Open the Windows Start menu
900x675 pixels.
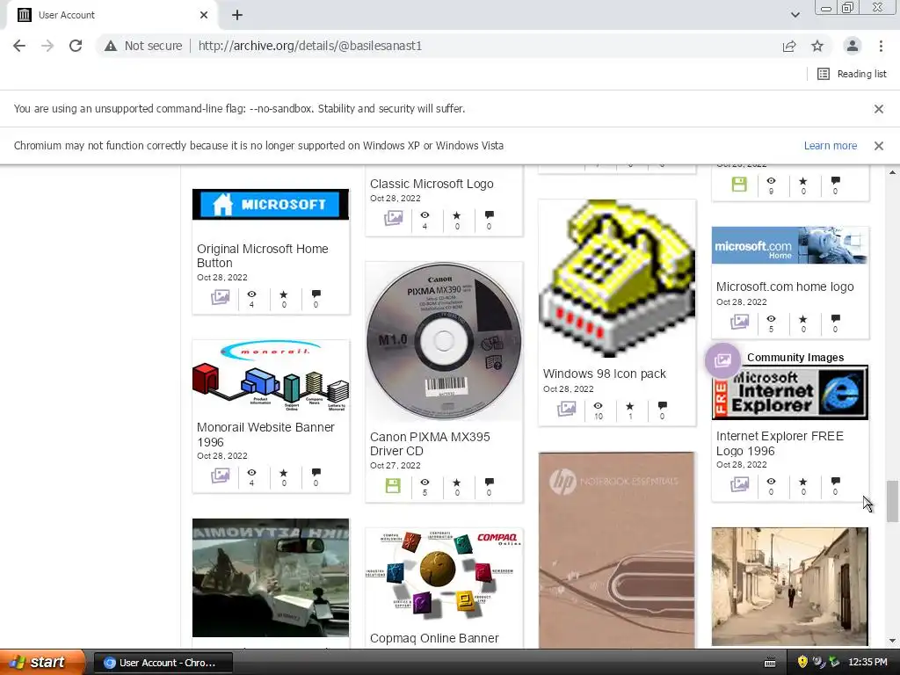tap(42, 663)
